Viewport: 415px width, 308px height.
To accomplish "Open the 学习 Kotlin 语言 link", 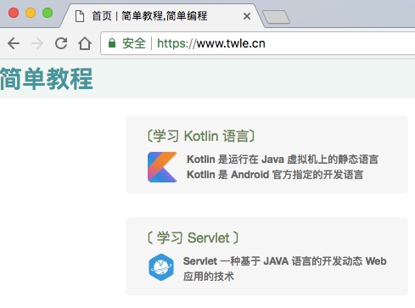I will pyautogui.click(x=200, y=136).
